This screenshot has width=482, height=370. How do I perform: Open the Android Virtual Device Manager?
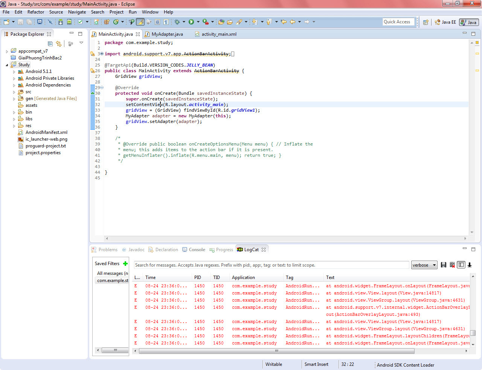coord(69,22)
